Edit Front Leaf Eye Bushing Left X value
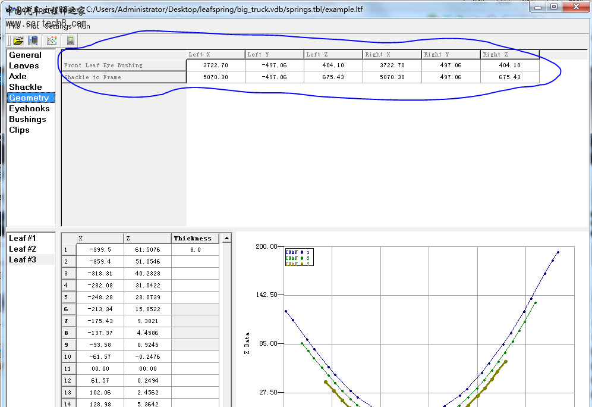This screenshot has width=592, height=407. click(216, 65)
